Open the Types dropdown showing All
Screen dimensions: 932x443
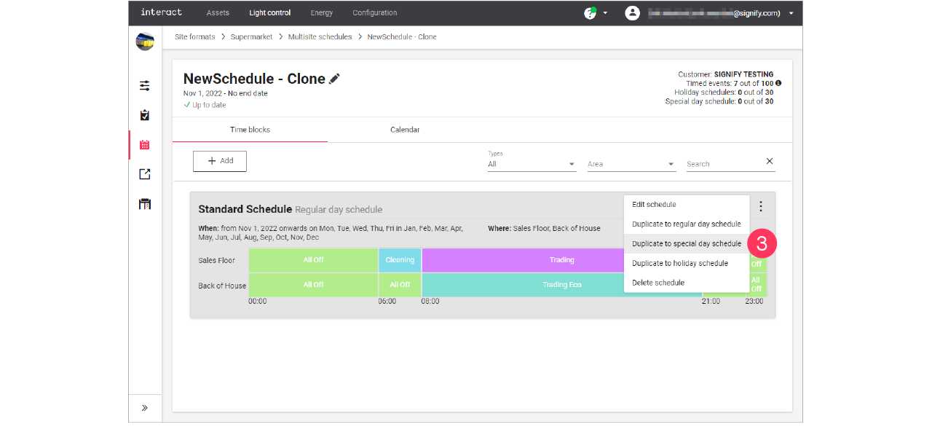[532, 163]
